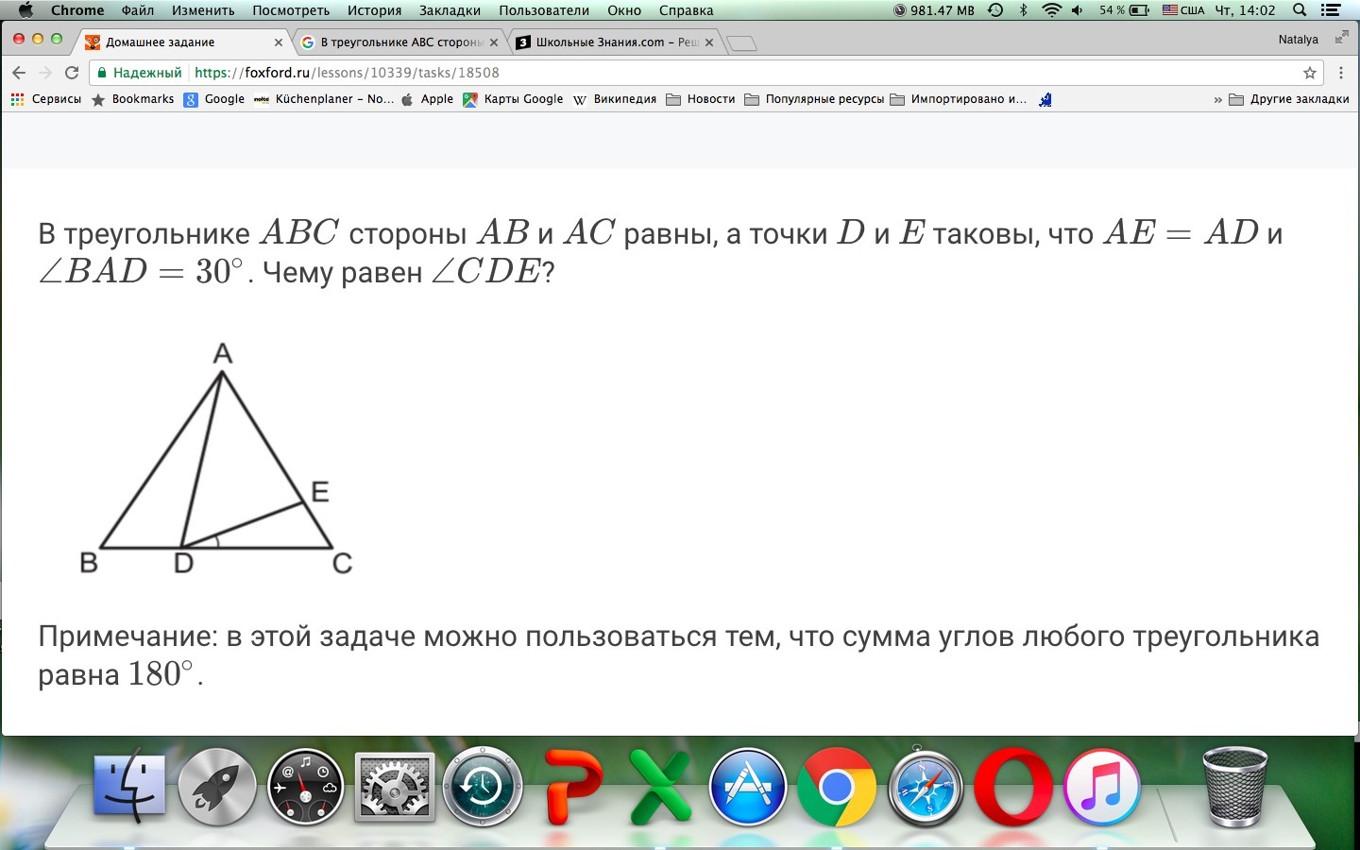Open a new tab
Viewport: 1360px width, 850px height.
coord(742,43)
